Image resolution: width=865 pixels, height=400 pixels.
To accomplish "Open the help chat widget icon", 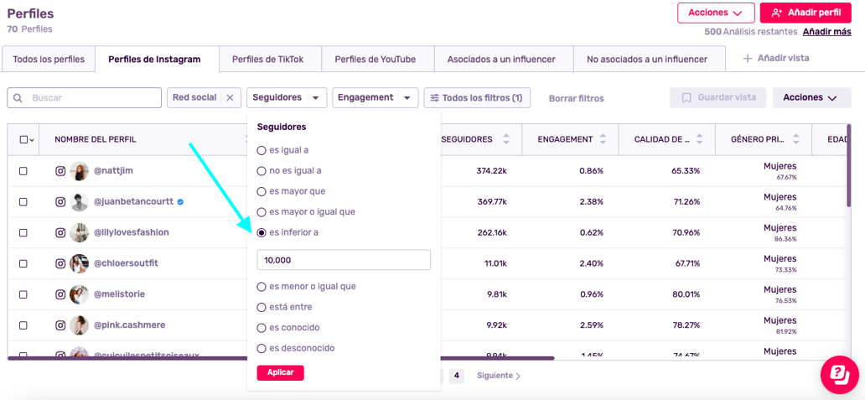I will (x=840, y=375).
